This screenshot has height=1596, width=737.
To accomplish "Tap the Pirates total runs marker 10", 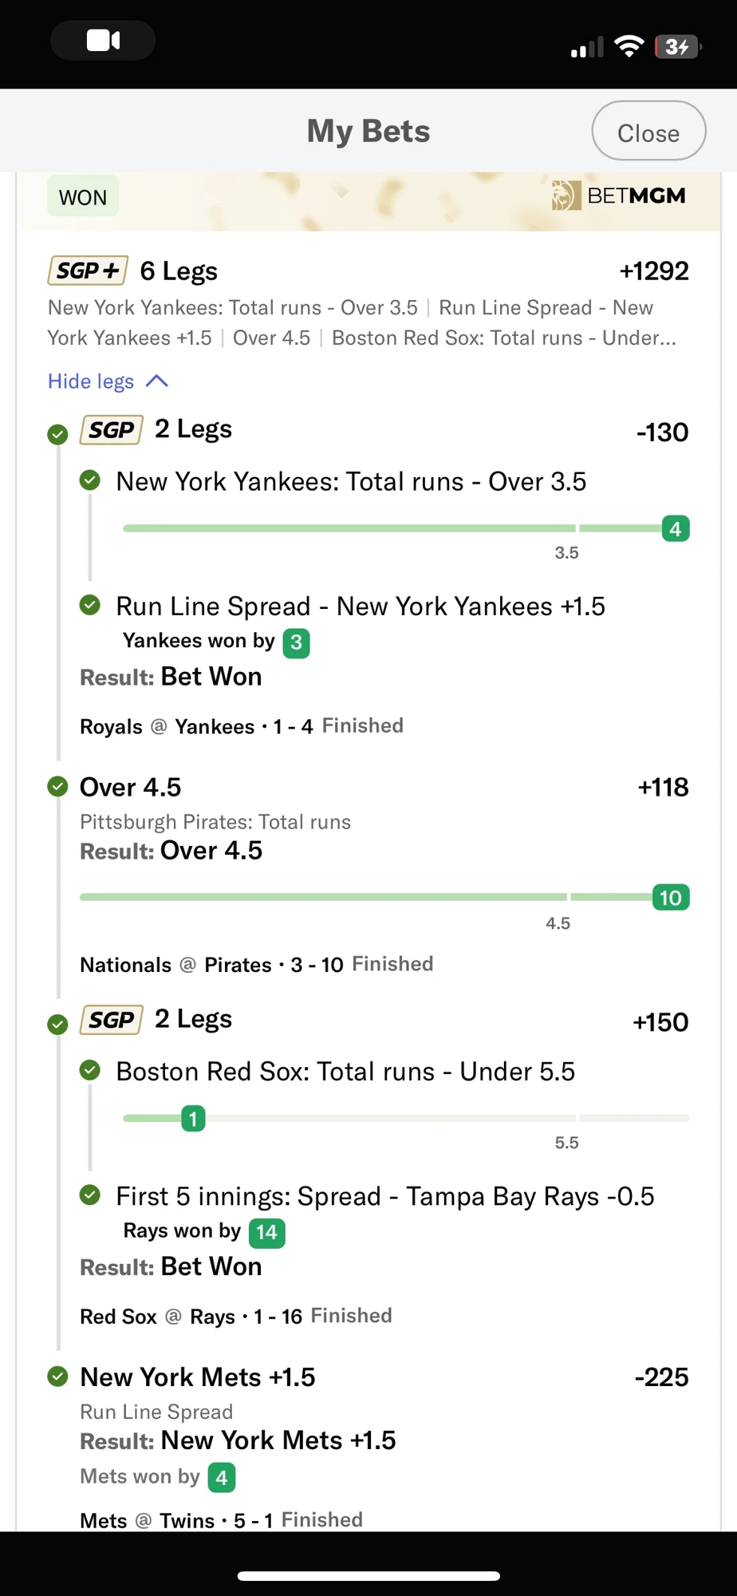I will (670, 898).
